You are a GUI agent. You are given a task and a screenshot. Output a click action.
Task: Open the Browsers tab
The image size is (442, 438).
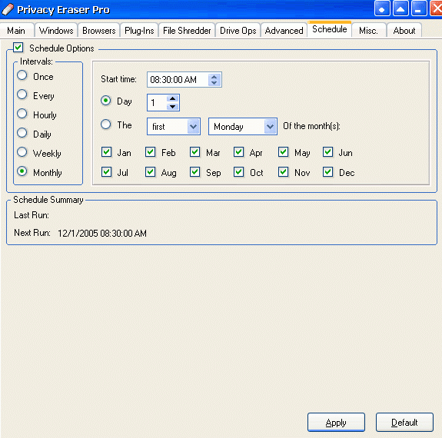pyautogui.click(x=99, y=31)
